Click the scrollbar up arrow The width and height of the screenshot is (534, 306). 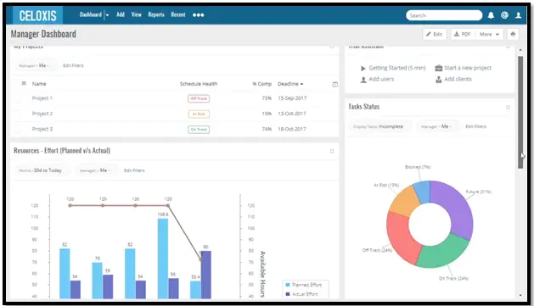(x=520, y=50)
